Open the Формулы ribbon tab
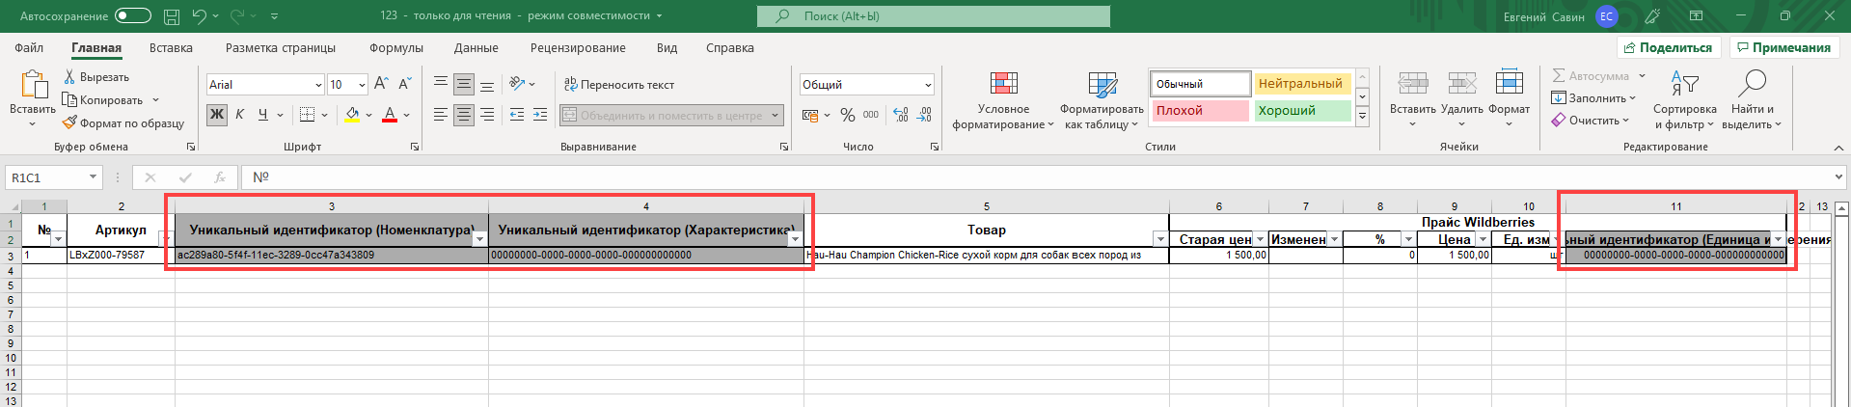 pos(395,48)
